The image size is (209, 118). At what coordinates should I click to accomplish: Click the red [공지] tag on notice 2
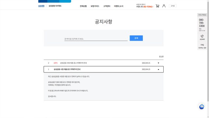[56, 63]
